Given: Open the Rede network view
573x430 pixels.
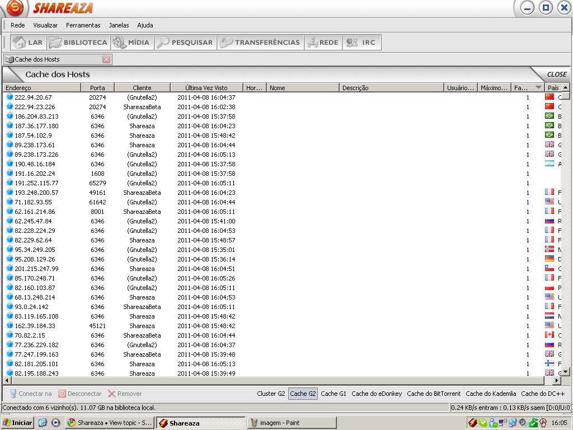Looking at the screenshot, I should [x=323, y=43].
